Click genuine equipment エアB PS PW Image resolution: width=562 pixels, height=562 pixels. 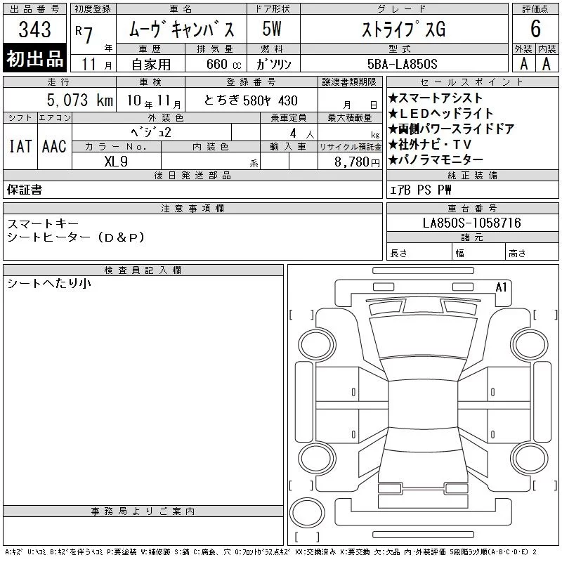[420, 190]
